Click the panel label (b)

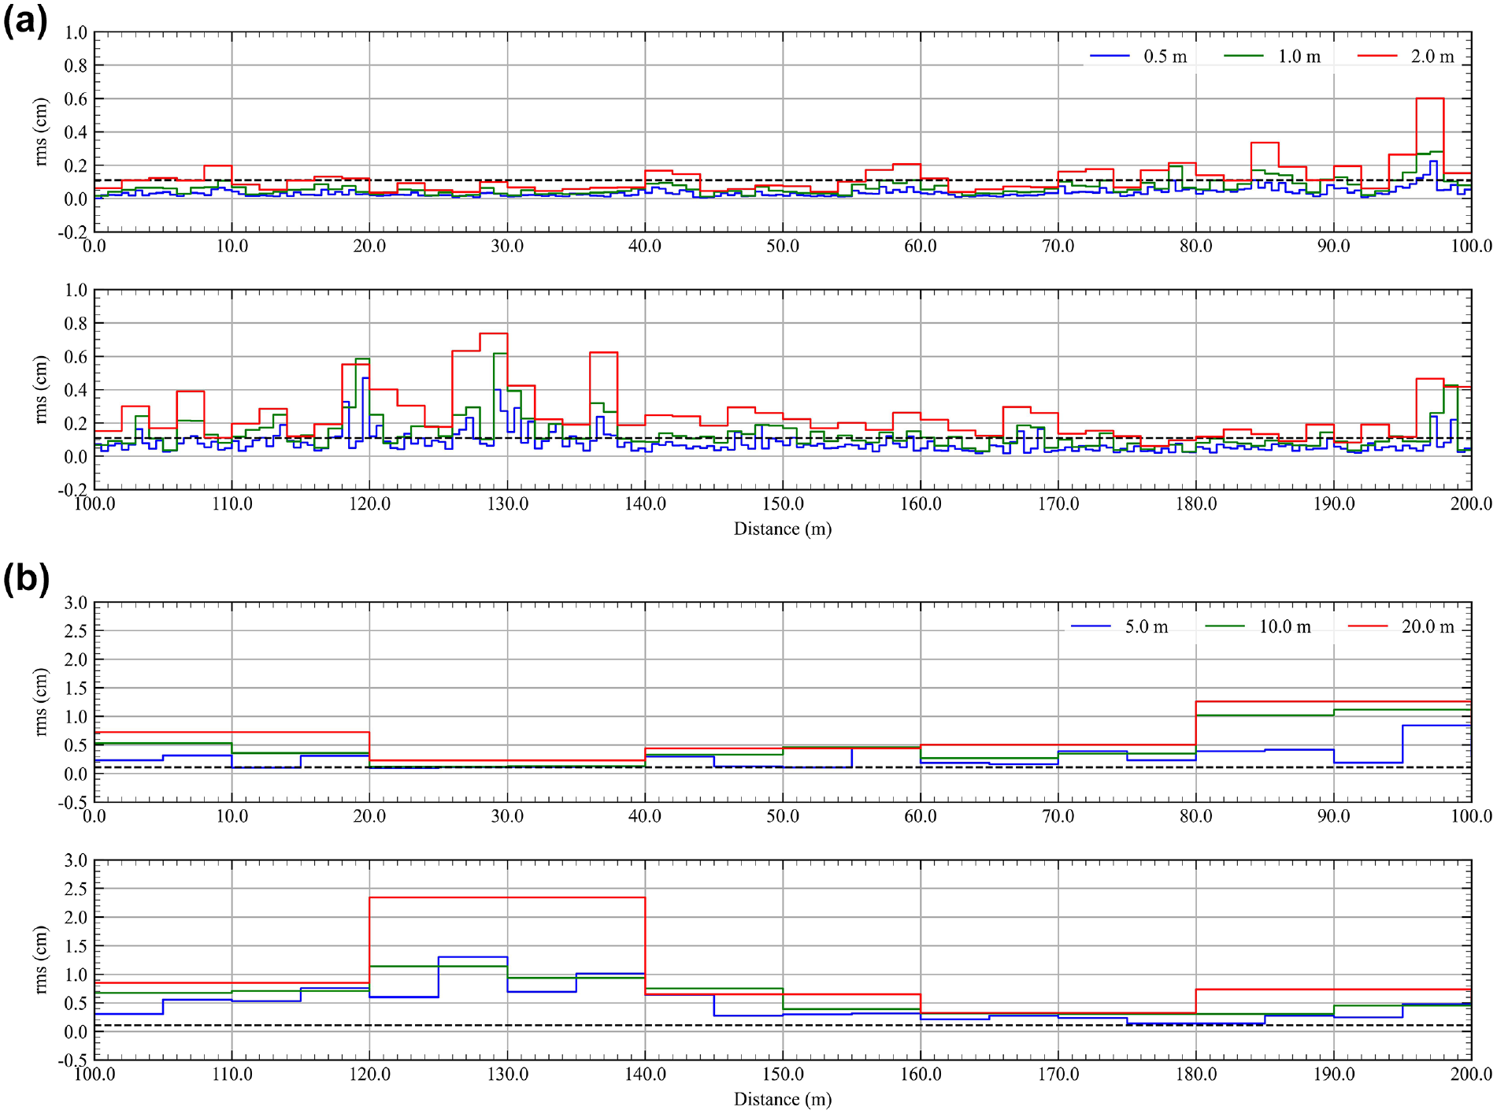(26, 579)
